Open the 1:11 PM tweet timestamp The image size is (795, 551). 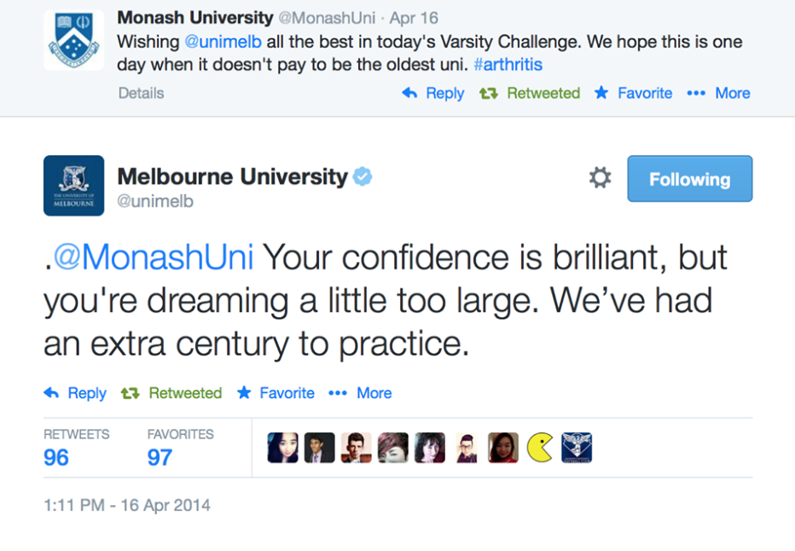click(126, 505)
